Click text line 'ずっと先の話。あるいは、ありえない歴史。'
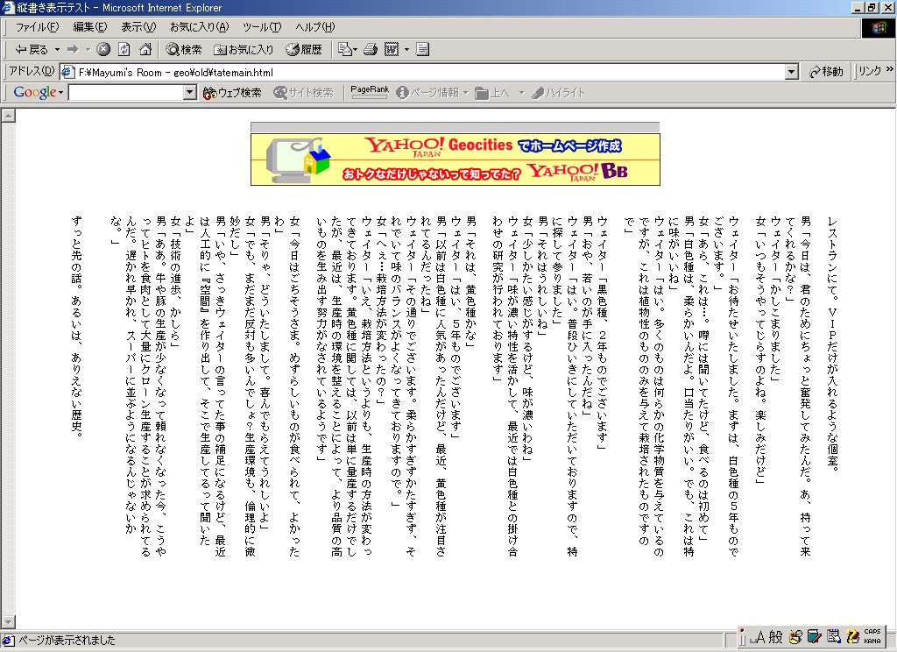Viewport: 897px width, 652px height. [x=76, y=326]
